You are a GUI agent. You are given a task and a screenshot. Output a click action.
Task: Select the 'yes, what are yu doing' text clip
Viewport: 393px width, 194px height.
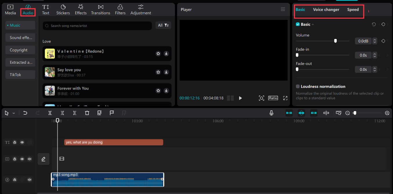click(x=114, y=142)
